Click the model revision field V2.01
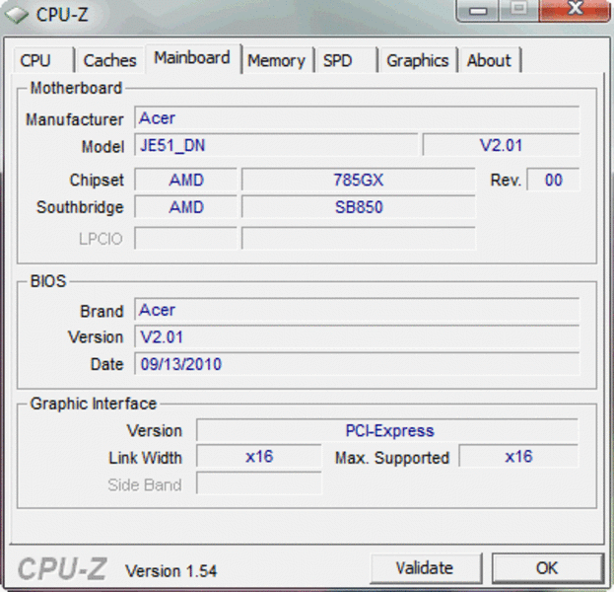614x592 pixels. 501,145
